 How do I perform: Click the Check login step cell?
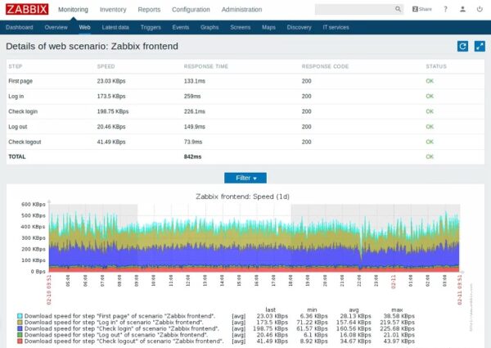(x=23, y=111)
